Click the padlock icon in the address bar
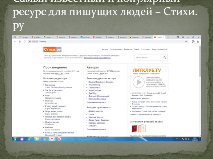Viewport: 213px width, 159px height. tap(30, 42)
